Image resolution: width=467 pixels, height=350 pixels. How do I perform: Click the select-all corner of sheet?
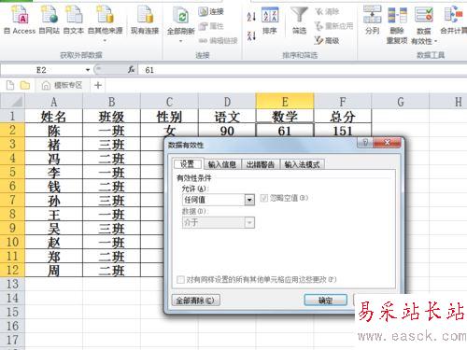(12, 102)
